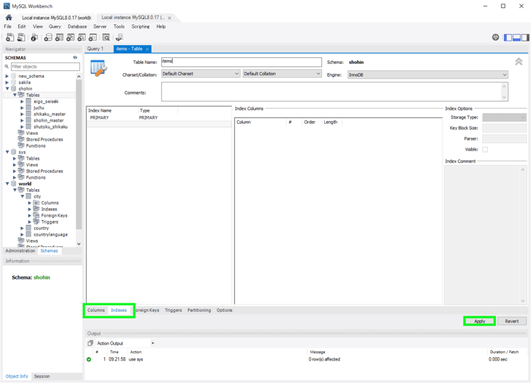This screenshot has width=531, height=383.
Task: Switch to the Administration navigator tab
Action: tap(20, 251)
